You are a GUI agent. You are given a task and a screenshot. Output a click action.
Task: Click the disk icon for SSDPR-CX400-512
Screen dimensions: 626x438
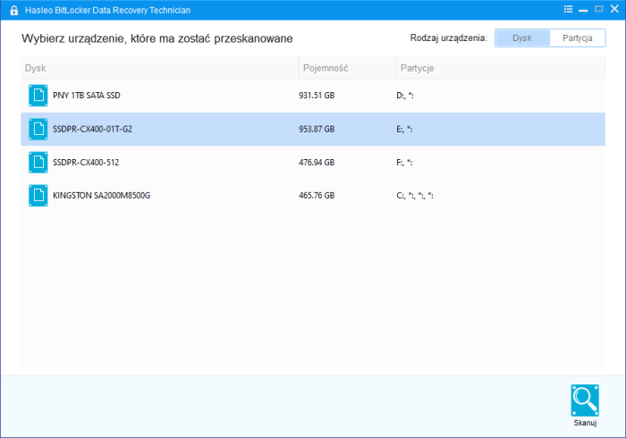coord(38,163)
